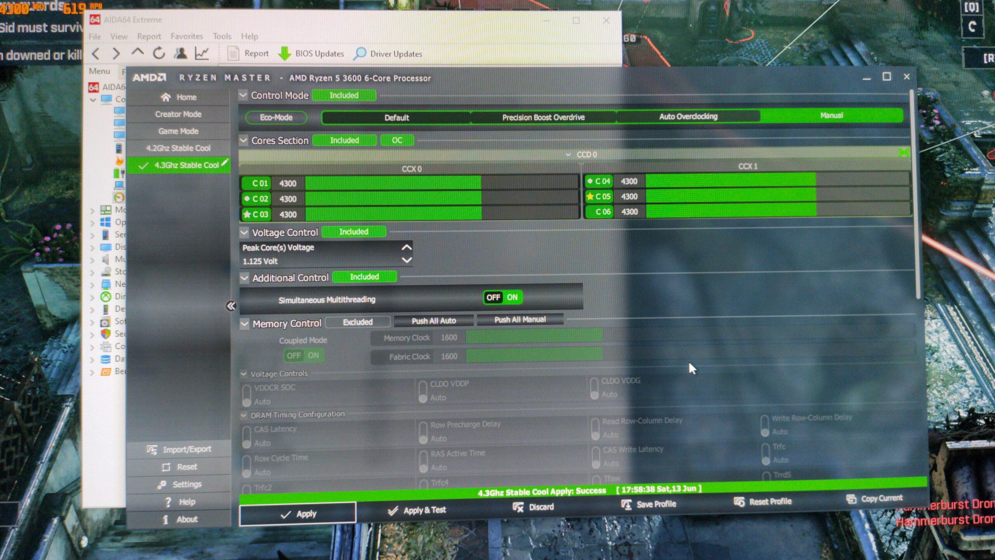This screenshot has width=995, height=560.
Task: Toggle Coupled Mode OFF/ON switch
Action: coord(303,355)
